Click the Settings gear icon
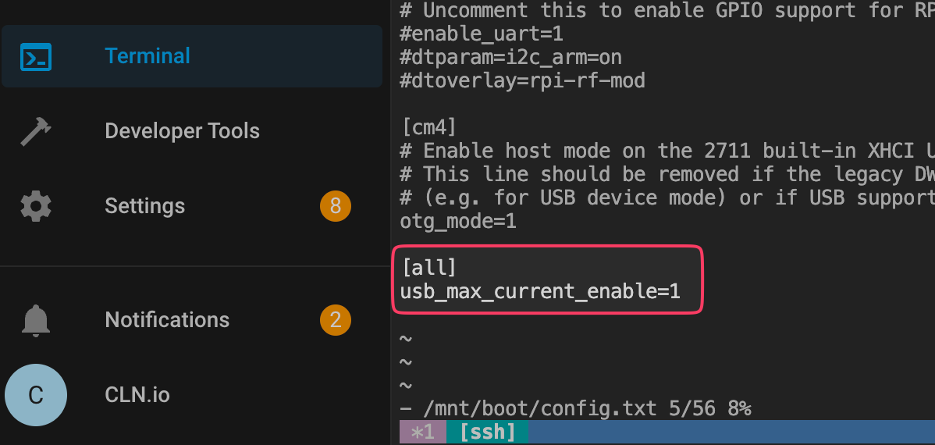The height and width of the screenshot is (445, 935). point(36,206)
